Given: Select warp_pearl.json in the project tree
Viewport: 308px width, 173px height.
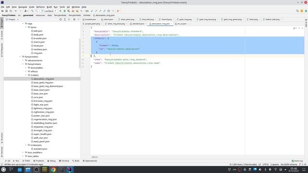Looking at the screenshot, I should click(41, 141).
